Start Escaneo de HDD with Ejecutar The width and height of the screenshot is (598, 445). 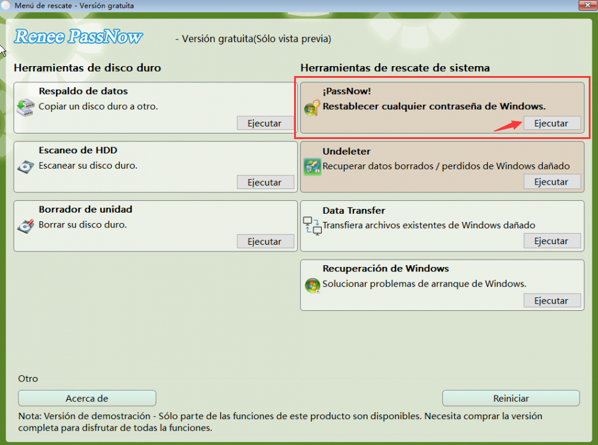click(x=264, y=182)
